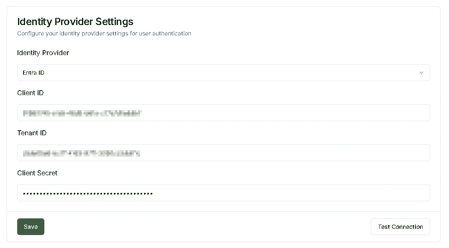Click the masked dots in Client Secret
This screenshot has height=248, width=449.
[x=87, y=194]
